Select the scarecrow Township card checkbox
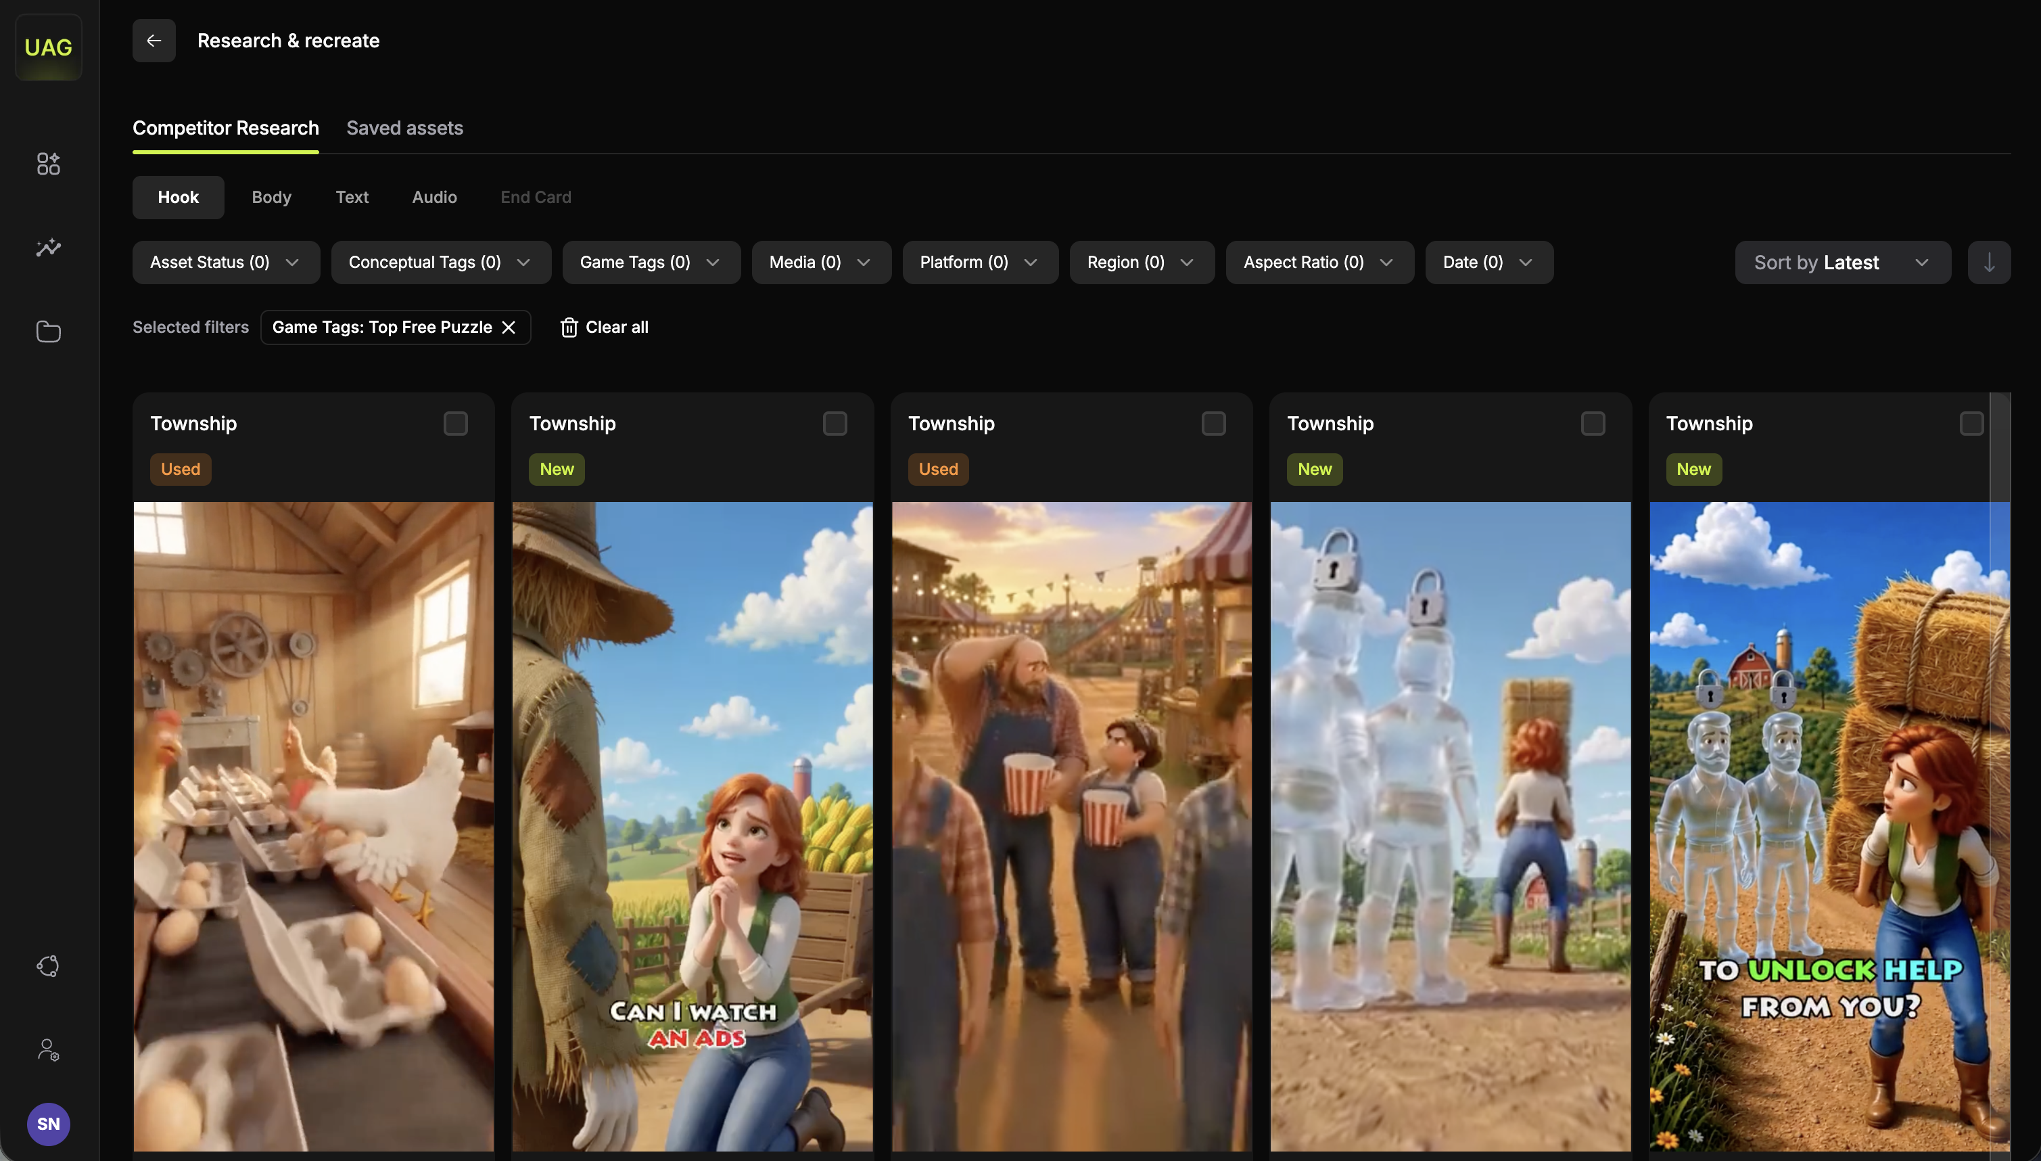Screen dimensions: 2041x1161 [x=835, y=424]
